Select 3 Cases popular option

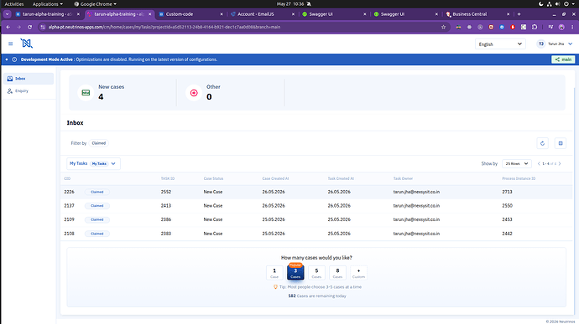pyautogui.click(x=295, y=272)
